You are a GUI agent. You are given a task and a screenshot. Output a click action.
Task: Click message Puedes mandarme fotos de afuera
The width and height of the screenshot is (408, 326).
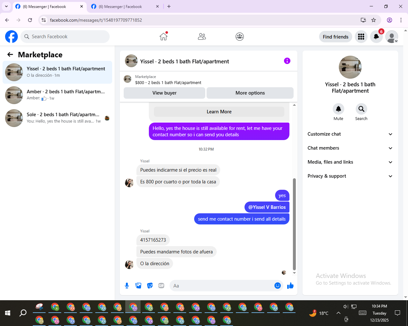[177, 252]
